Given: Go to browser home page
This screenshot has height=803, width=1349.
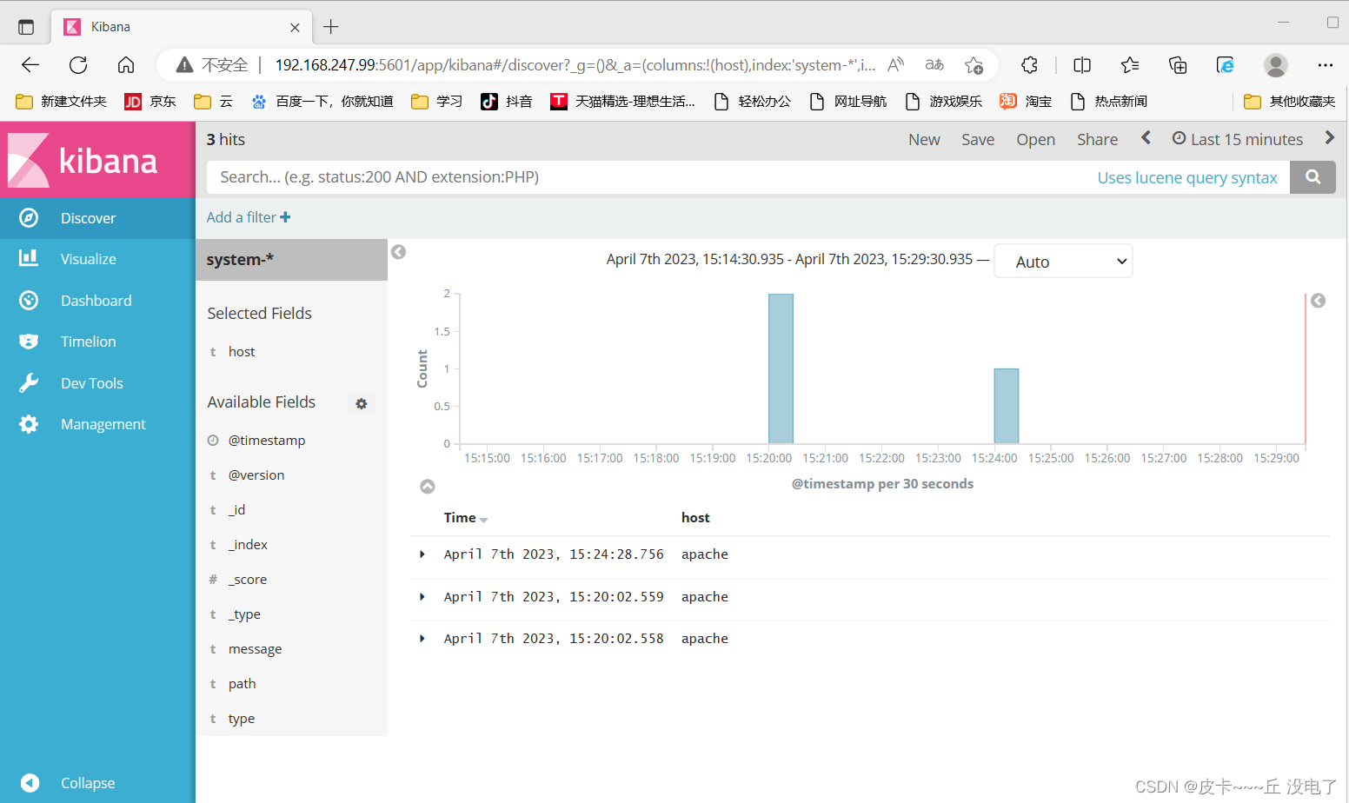Looking at the screenshot, I should pyautogui.click(x=126, y=65).
